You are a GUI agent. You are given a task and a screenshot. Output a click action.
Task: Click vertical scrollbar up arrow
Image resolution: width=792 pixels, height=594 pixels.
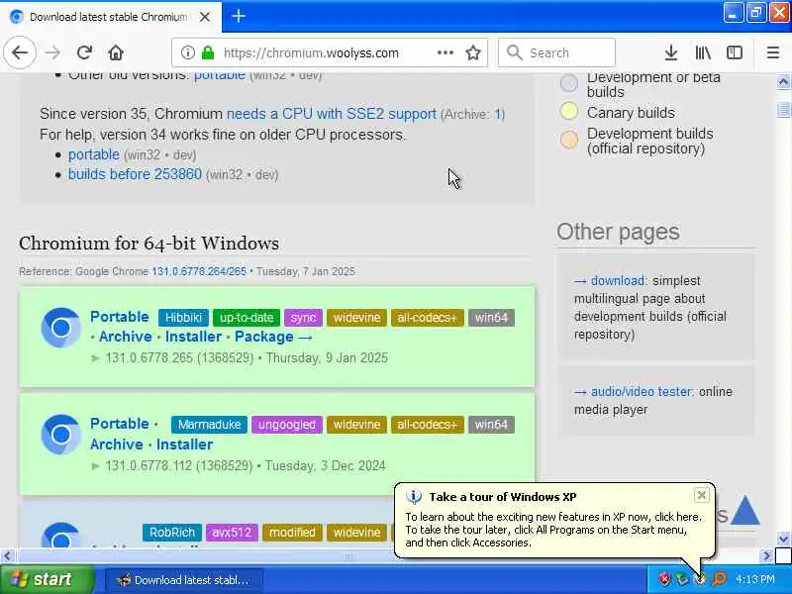(x=783, y=81)
